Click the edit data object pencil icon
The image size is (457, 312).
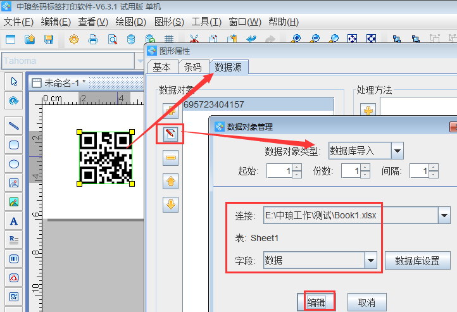click(170, 134)
